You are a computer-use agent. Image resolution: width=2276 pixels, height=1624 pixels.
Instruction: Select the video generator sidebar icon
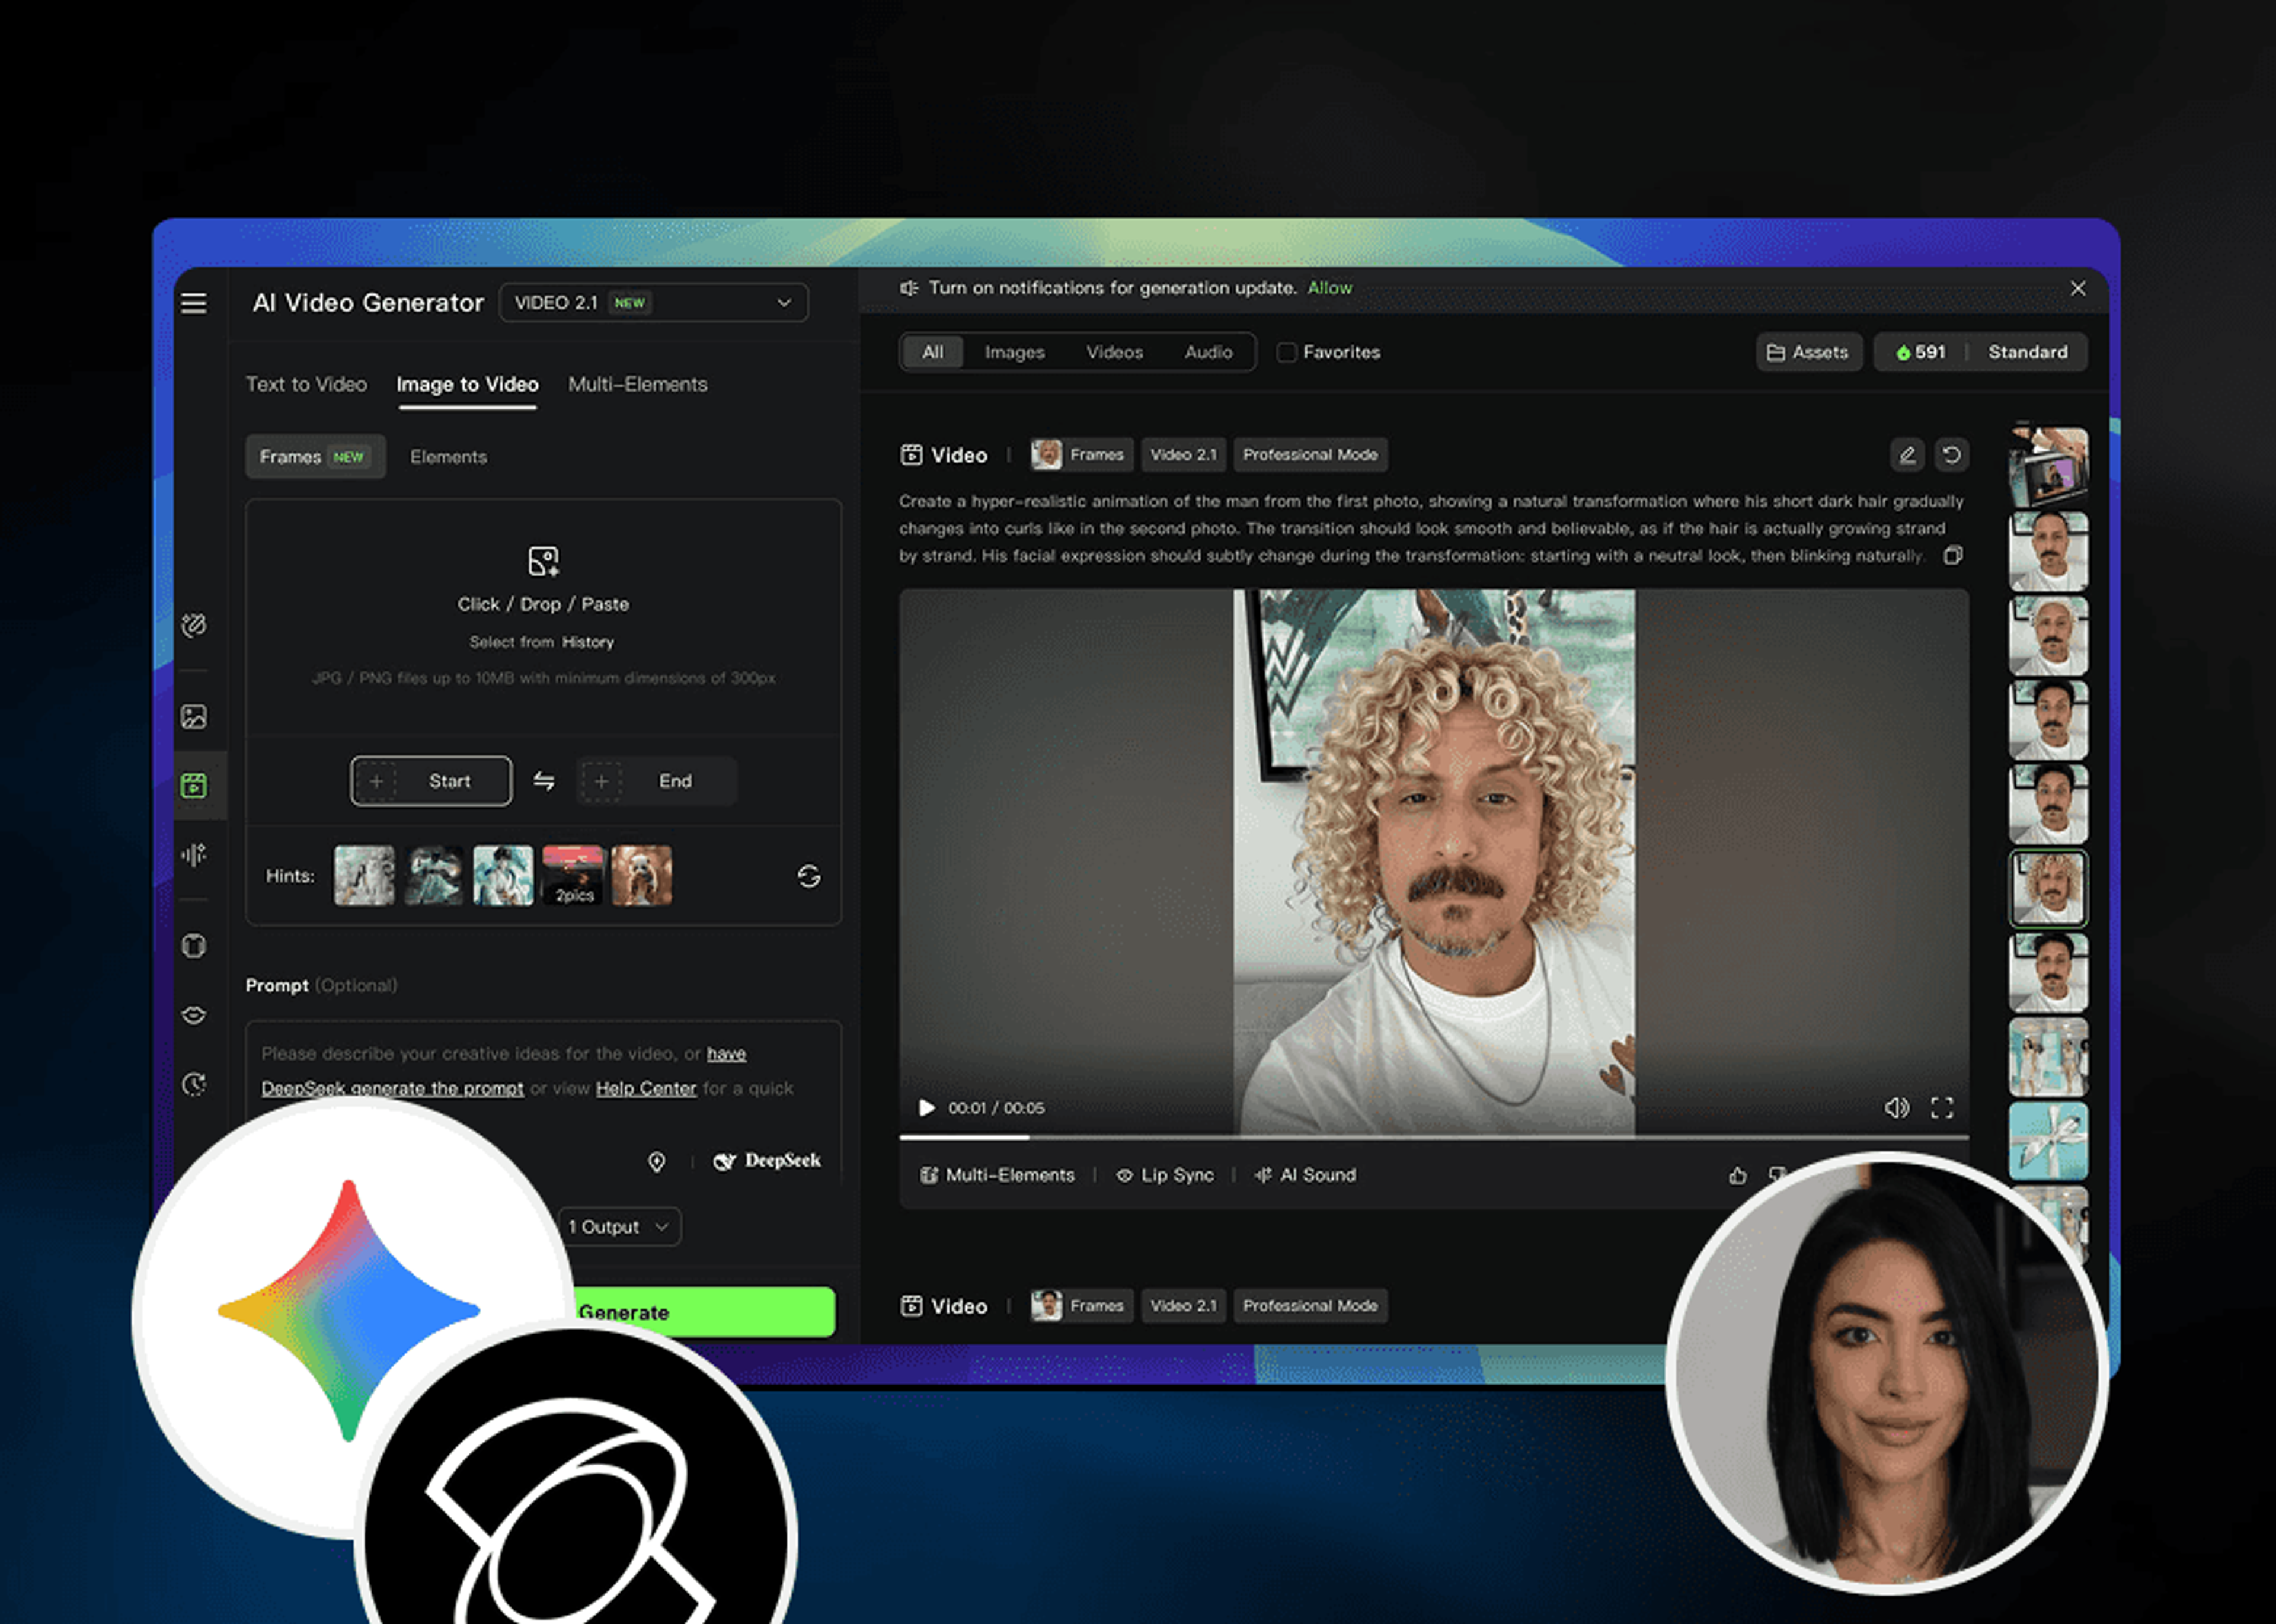pyautogui.click(x=194, y=785)
